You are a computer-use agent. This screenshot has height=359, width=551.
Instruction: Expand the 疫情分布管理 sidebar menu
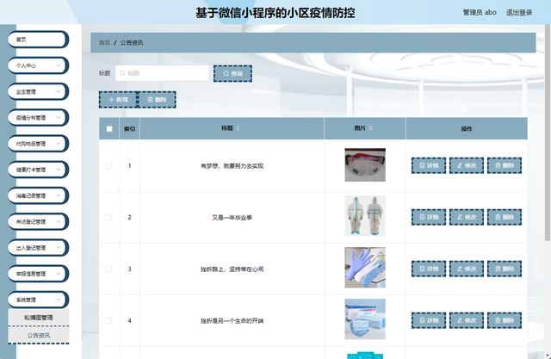38,118
